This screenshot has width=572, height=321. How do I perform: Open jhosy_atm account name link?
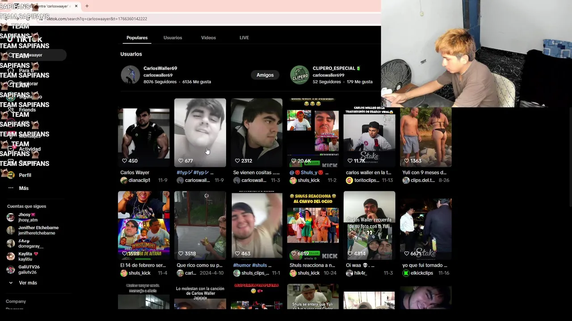tap(28, 220)
